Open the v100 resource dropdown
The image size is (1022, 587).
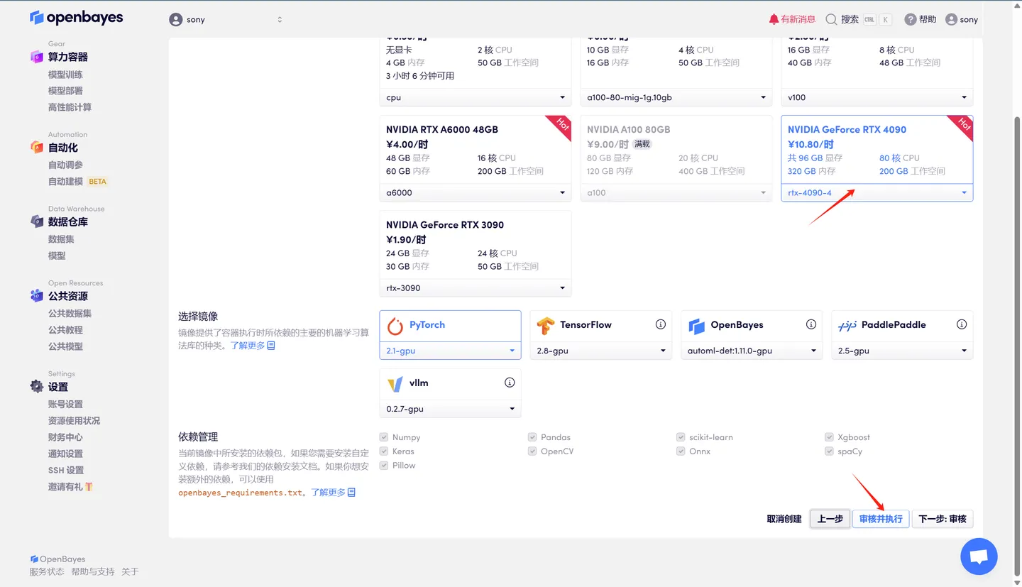pos(877,97)
